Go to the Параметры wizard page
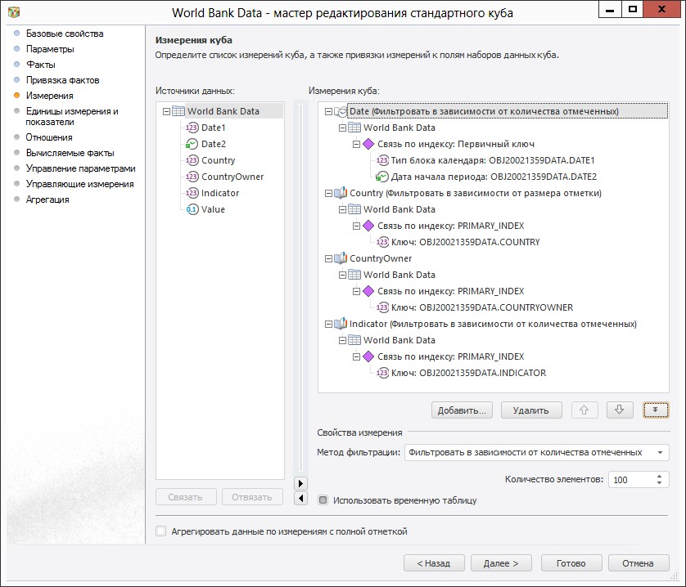Image resolution: width=686 pixels, height=587 pixels. click(50, 49)
